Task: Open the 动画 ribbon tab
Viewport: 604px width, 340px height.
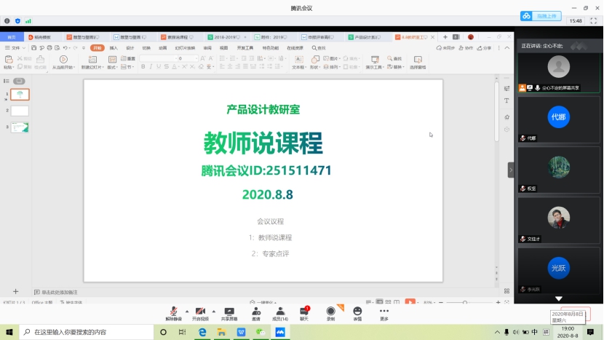Action: (163, 48)
